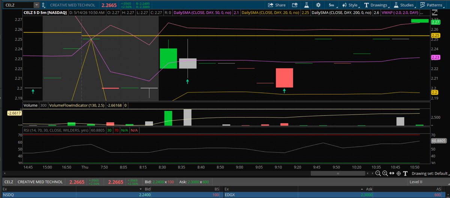450x198 pixels.
Task: Click the symbol link chain icon
Action: (x=44, y=5)
